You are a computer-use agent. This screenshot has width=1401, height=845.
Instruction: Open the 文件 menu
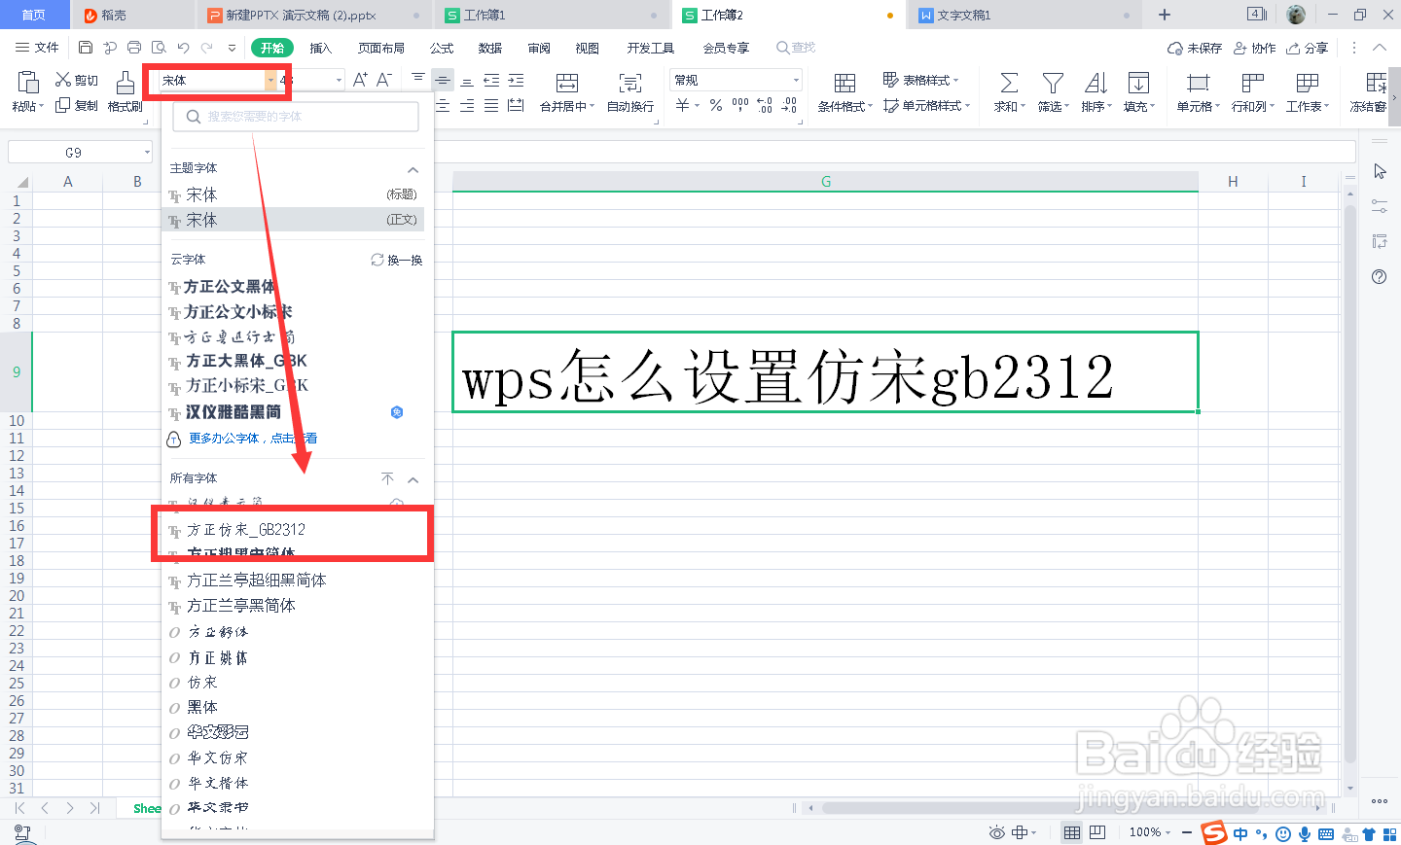pyautogui.click(x=37, y=48)
